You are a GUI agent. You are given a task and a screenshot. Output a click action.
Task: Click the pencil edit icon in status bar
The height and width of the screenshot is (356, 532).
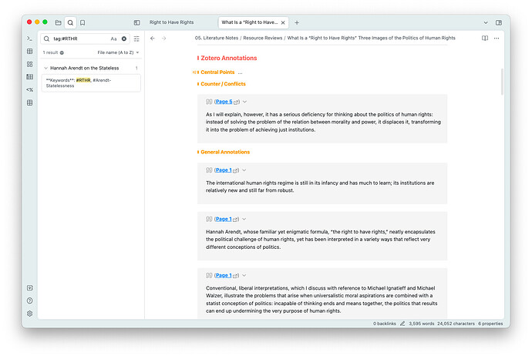tap(402, 324)
